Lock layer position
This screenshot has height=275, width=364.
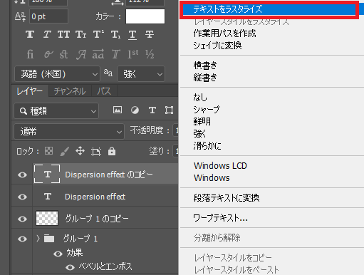point(80,151)
